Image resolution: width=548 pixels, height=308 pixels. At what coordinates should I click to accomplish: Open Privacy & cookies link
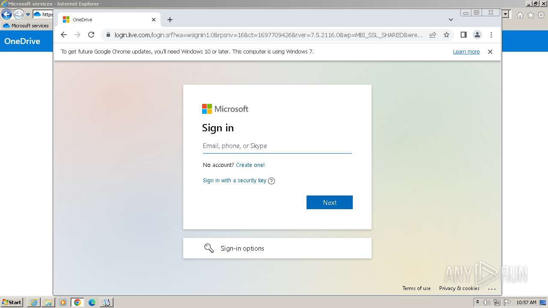coord(459,288)
